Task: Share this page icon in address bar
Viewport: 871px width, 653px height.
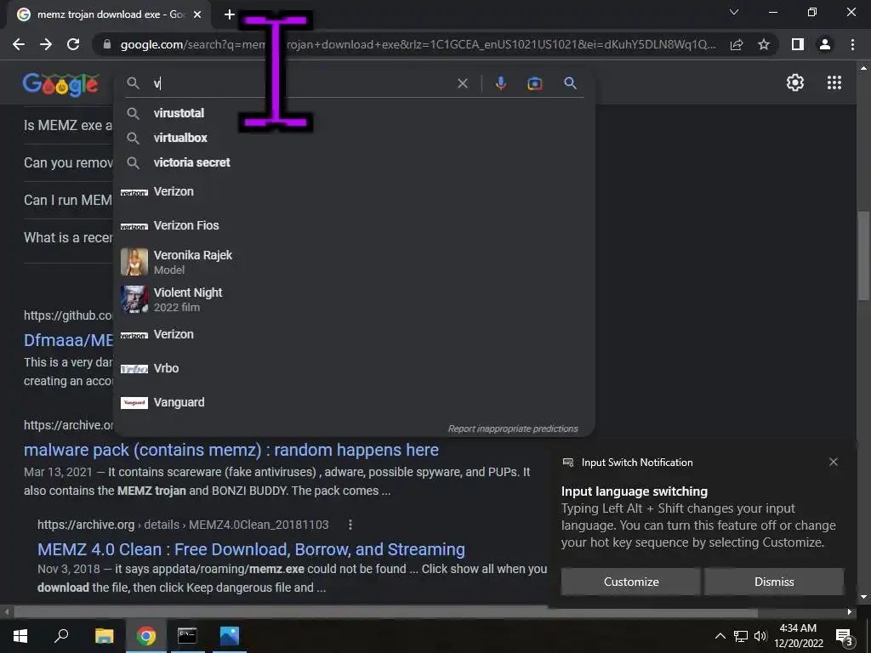Action: click(x=737, y=44)
